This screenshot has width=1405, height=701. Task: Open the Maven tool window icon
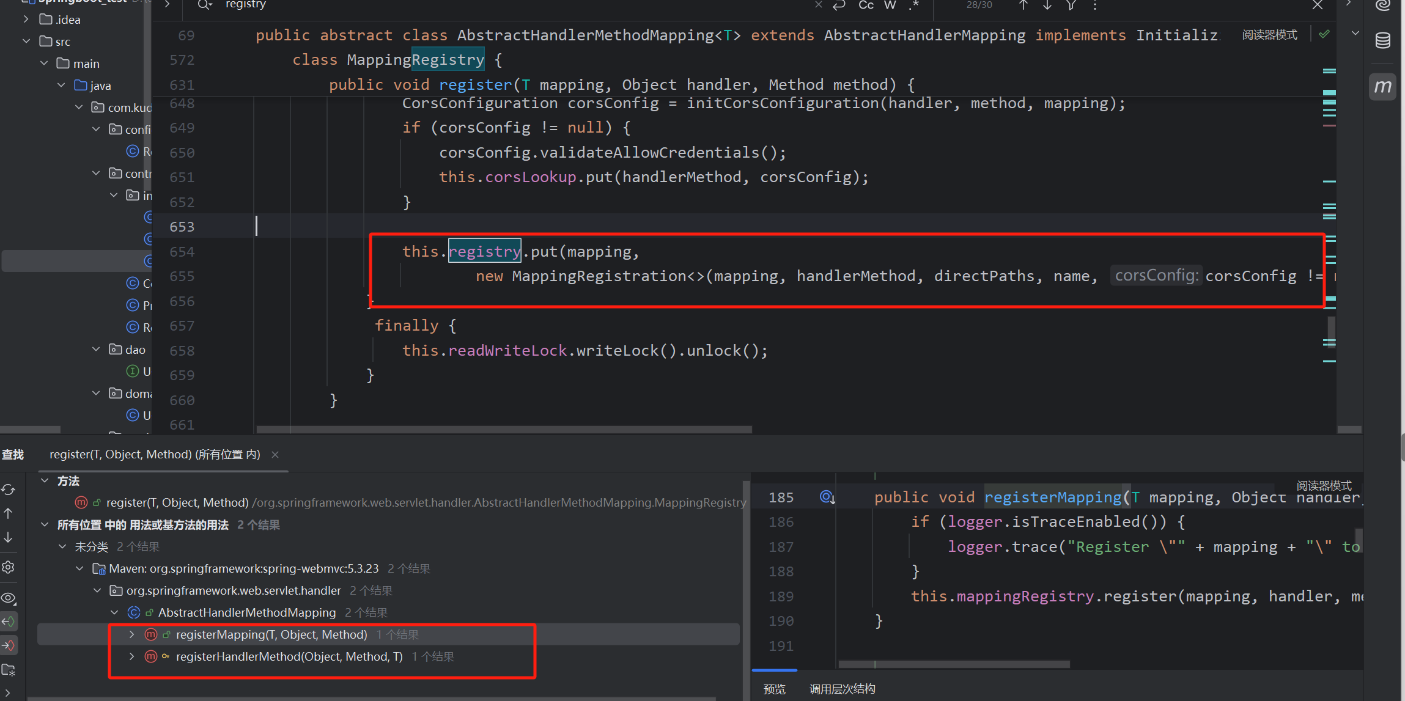tap(1382, 87)
